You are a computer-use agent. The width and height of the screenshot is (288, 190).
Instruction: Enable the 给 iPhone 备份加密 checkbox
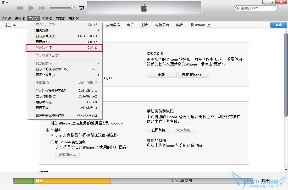click(x=52, y=142)
